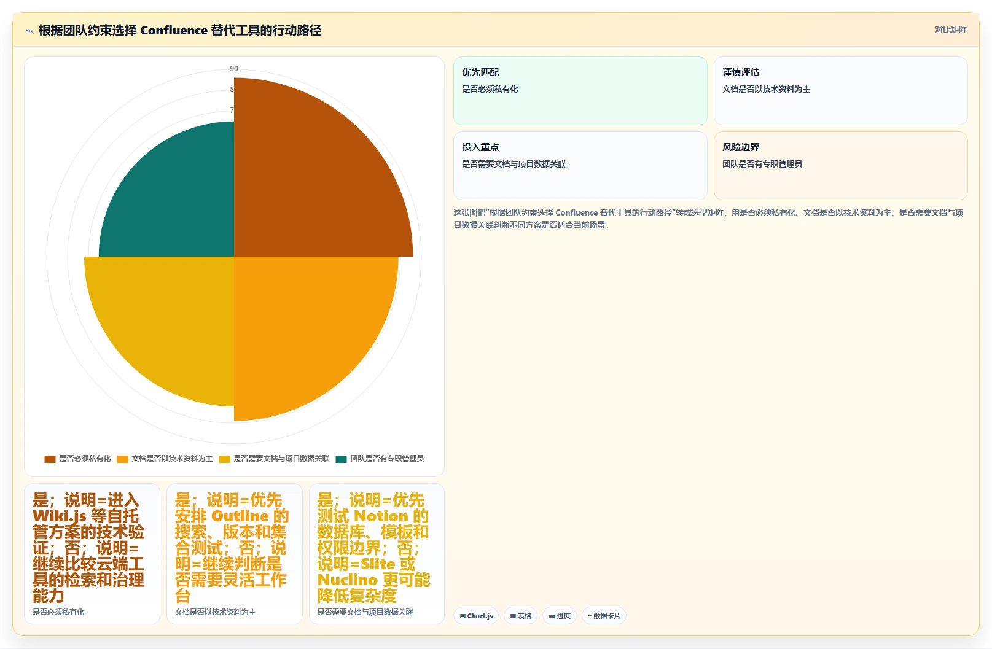Image resolution: width=992 pixels, height=649 pixels.
Task: Toggle the yellow 是否需要文档与项目数据关联 legend swatch
Action: 224,459
